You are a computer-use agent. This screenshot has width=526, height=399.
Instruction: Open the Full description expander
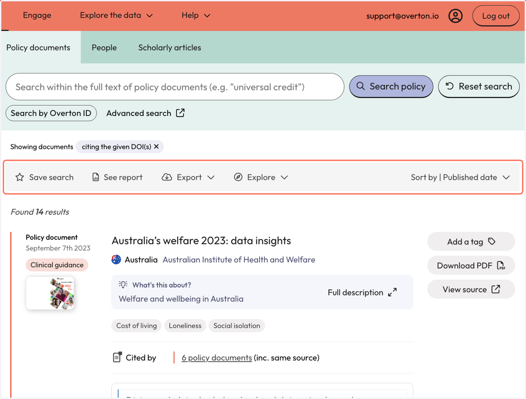coord(363,292)
